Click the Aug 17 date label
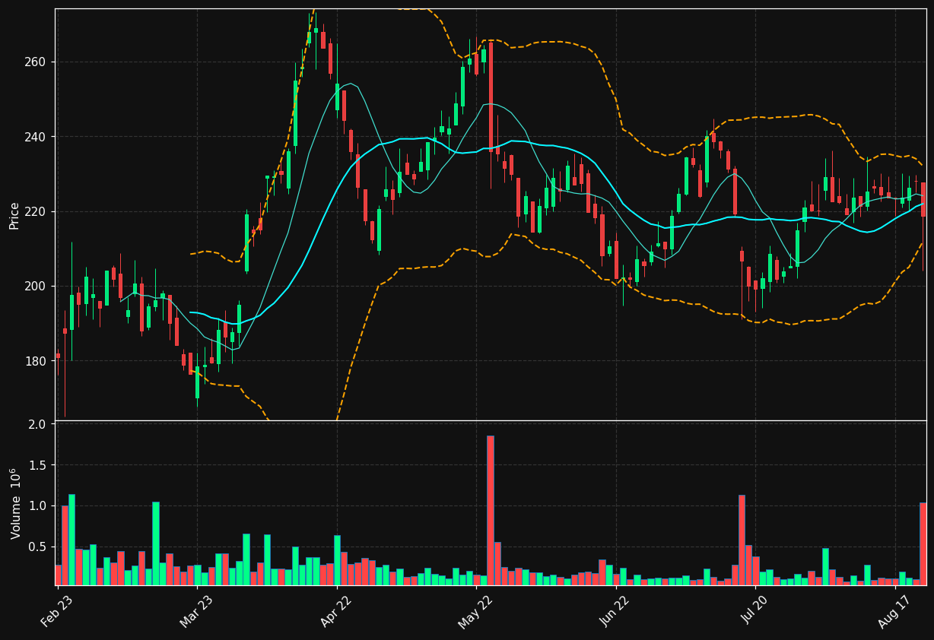 [x=894, y=613]
